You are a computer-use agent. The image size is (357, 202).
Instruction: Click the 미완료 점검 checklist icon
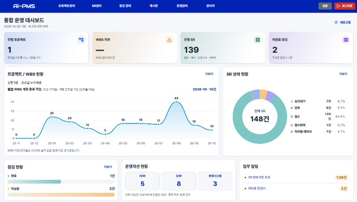coord(346,40)
